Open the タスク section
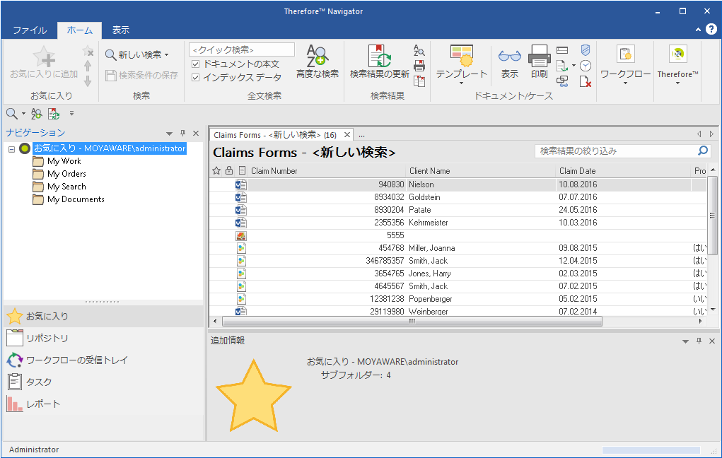Screen dimensions: 722x458 click(x=104, y=382)
